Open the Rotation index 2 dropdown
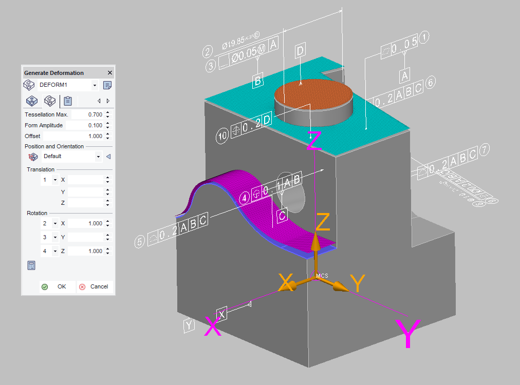Screen dimensions: 520x385 point(55,223)
